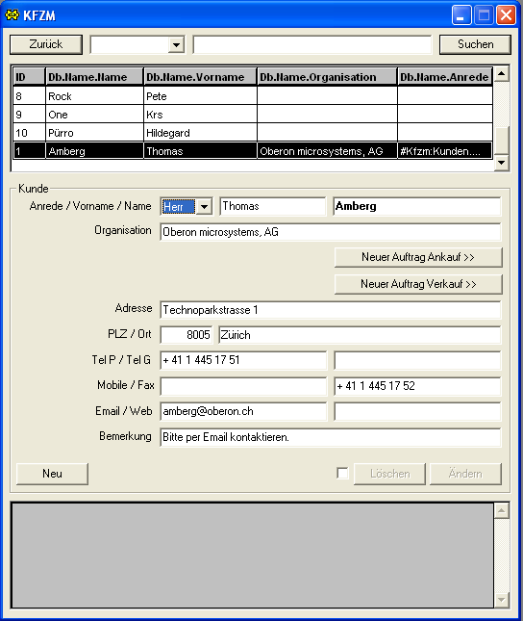This screenshot has width=523, height=621.
Task: Tick the checkbox beside the Löschen button
Action: [x=342, y=474]
